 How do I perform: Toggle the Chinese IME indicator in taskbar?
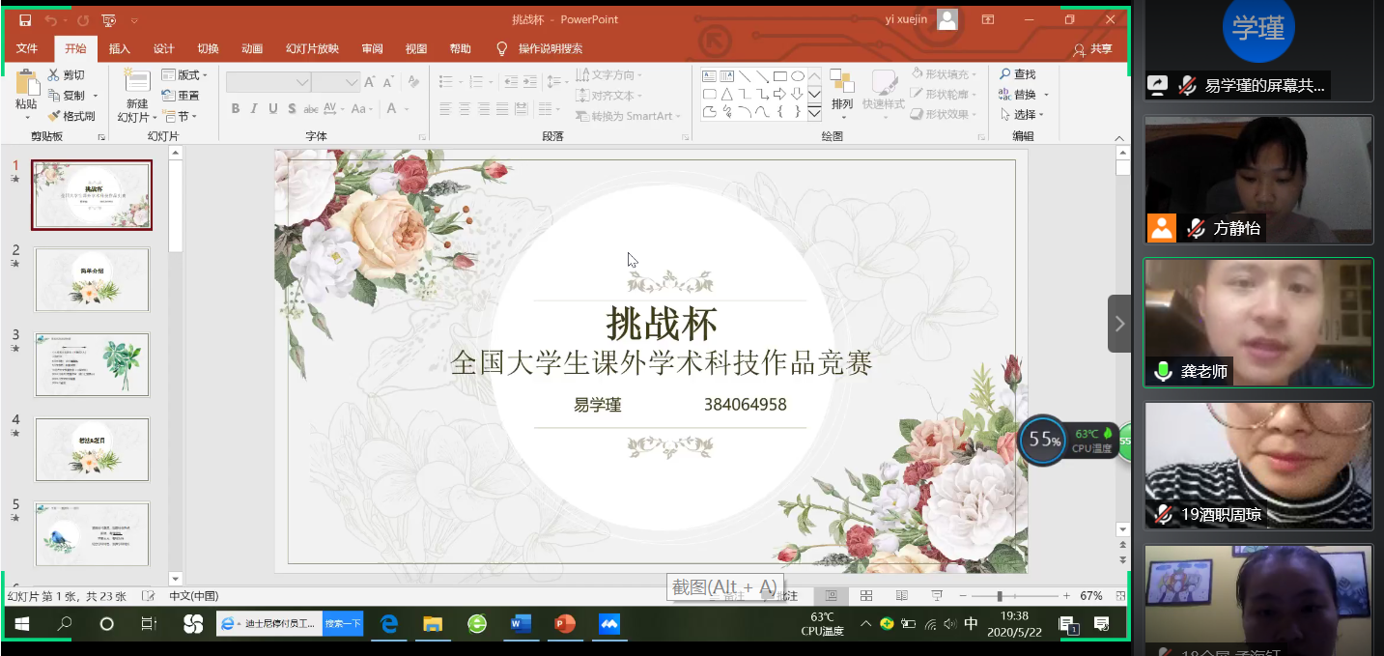coord(971,624)
